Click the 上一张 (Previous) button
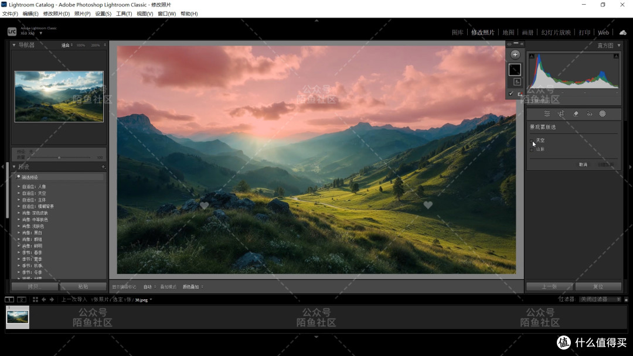The height and width of the screenshot is (356, 633). (549, 286)
